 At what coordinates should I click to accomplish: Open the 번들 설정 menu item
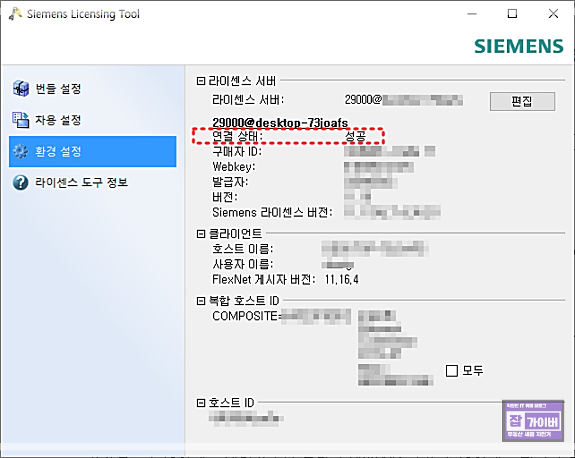(x=93, y=89)
